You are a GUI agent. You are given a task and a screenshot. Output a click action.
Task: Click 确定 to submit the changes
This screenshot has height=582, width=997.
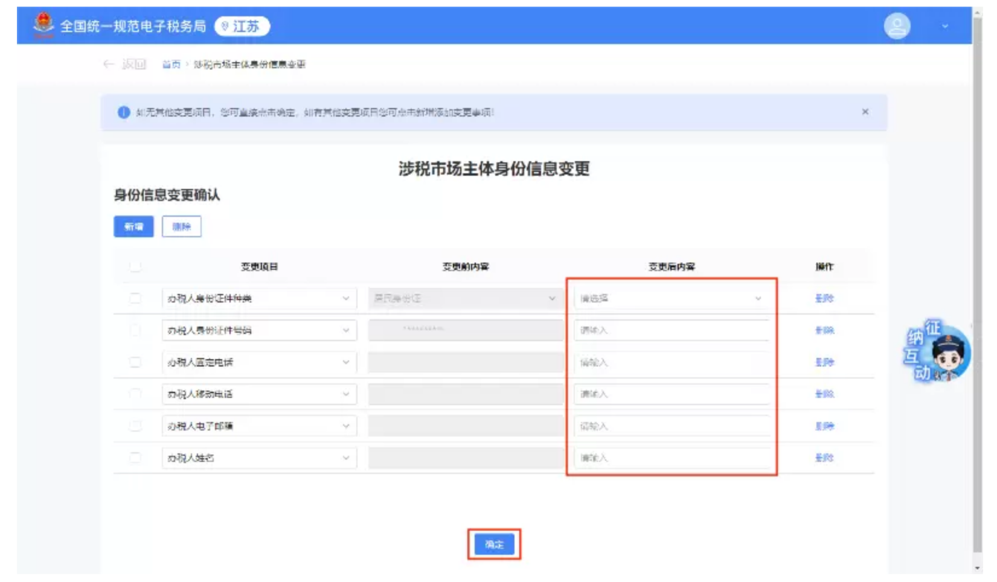point(494,543)
